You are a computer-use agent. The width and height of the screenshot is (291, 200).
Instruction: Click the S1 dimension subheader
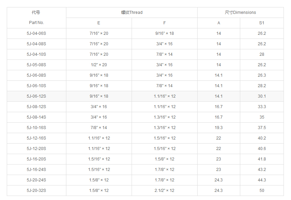pos(262,23)
